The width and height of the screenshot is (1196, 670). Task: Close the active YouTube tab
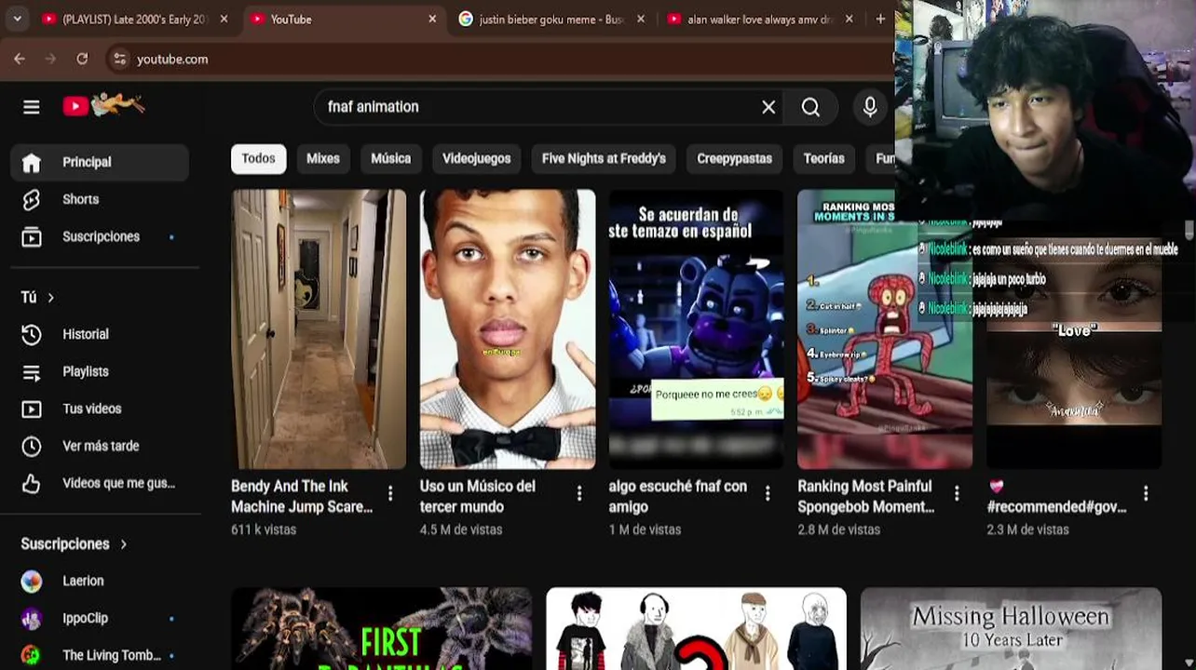432,19
